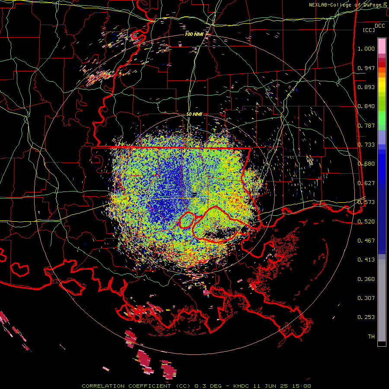Click the [CC] legend header
Image resolution: width=389 pixels, height=389 pixels.
pyautogui.click(x=369, y=30)
